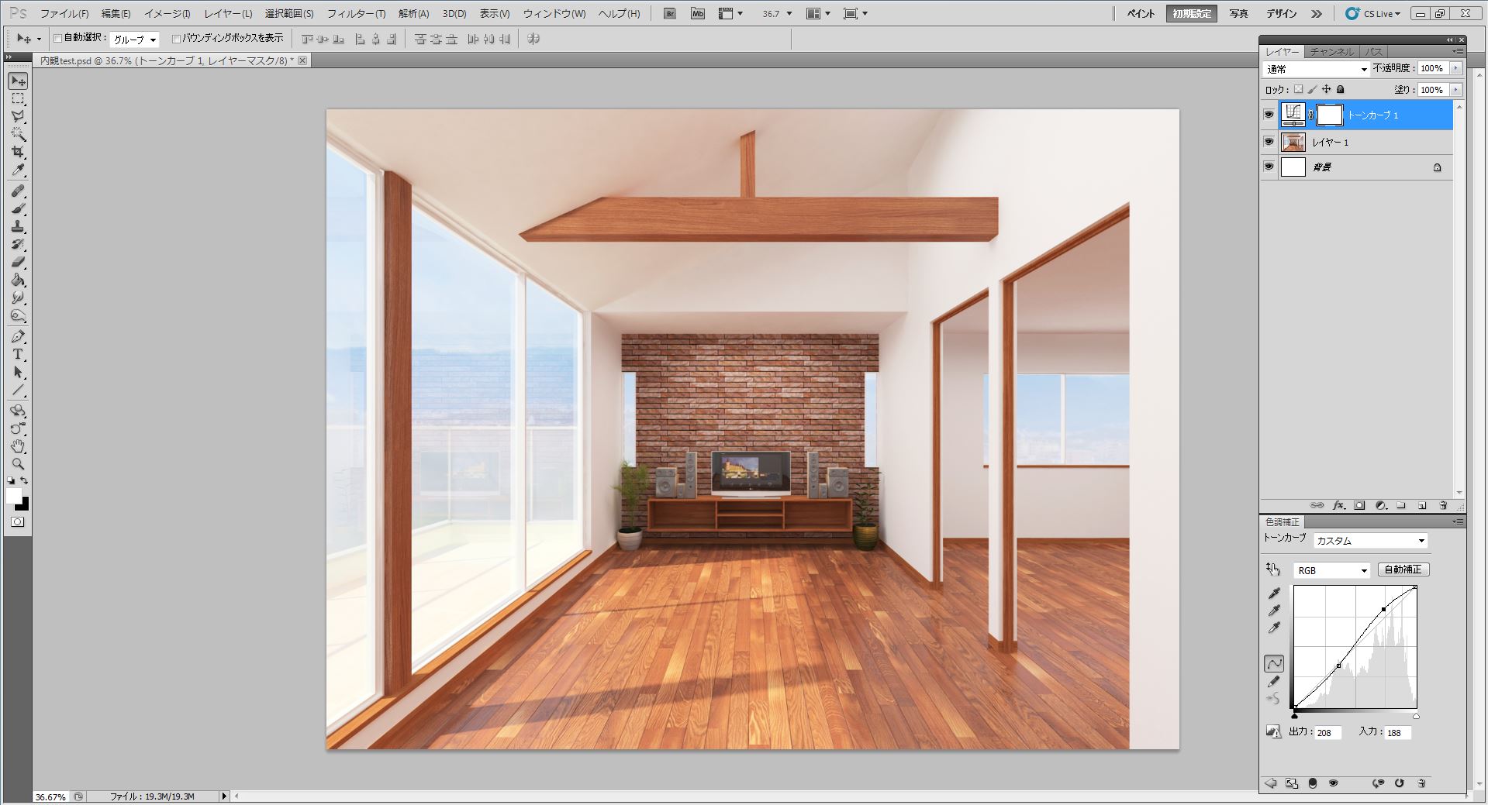Click the foreground color swatch
The width and height of the screenshot is (1488, 805).
point(14,496)
